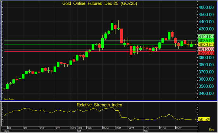Image resolution: width=218 pixels, height=133 pixels.
Task: Select the Nov month label on axis
Action: pyautogui.click(x=146, y=130)
